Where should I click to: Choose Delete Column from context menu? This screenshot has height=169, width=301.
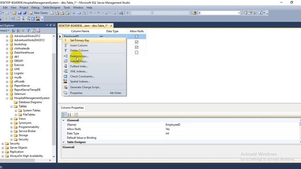[94, 50]
